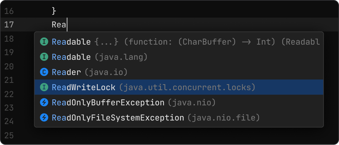The height and width of the screenshot is (145, 339).
Task: Click the interface icon beside the Readable lambda suggestion
Action: pos(44,42)
